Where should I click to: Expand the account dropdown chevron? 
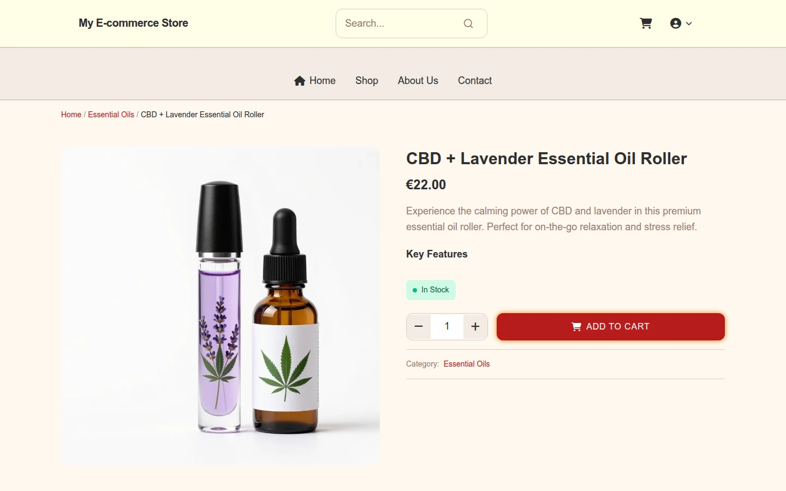[x=689, y=23]
